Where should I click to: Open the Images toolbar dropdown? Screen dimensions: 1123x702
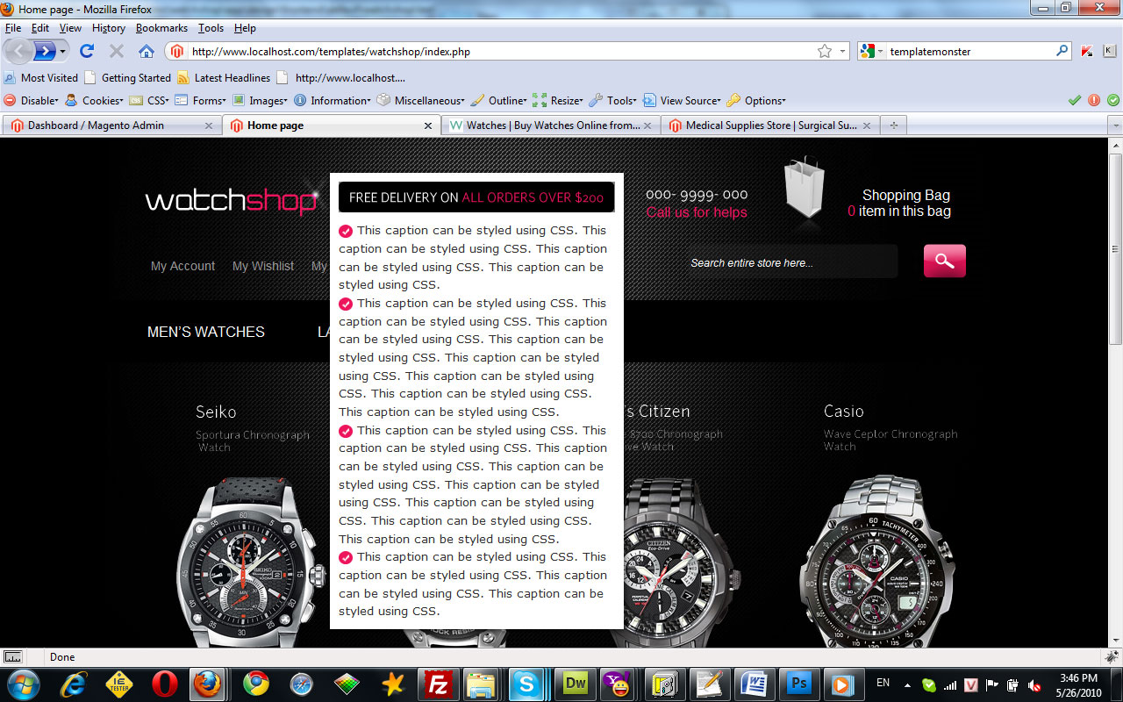coord(260,100)
